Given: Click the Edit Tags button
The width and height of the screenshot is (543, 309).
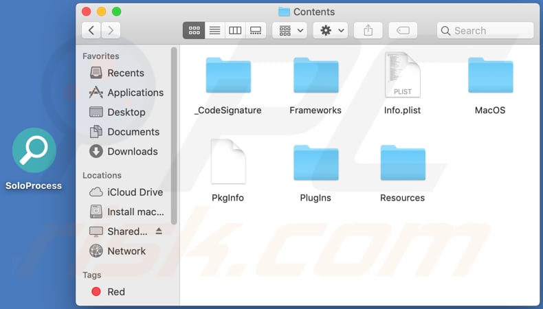Looking at the screenshot, I should [x=403, y=30].
